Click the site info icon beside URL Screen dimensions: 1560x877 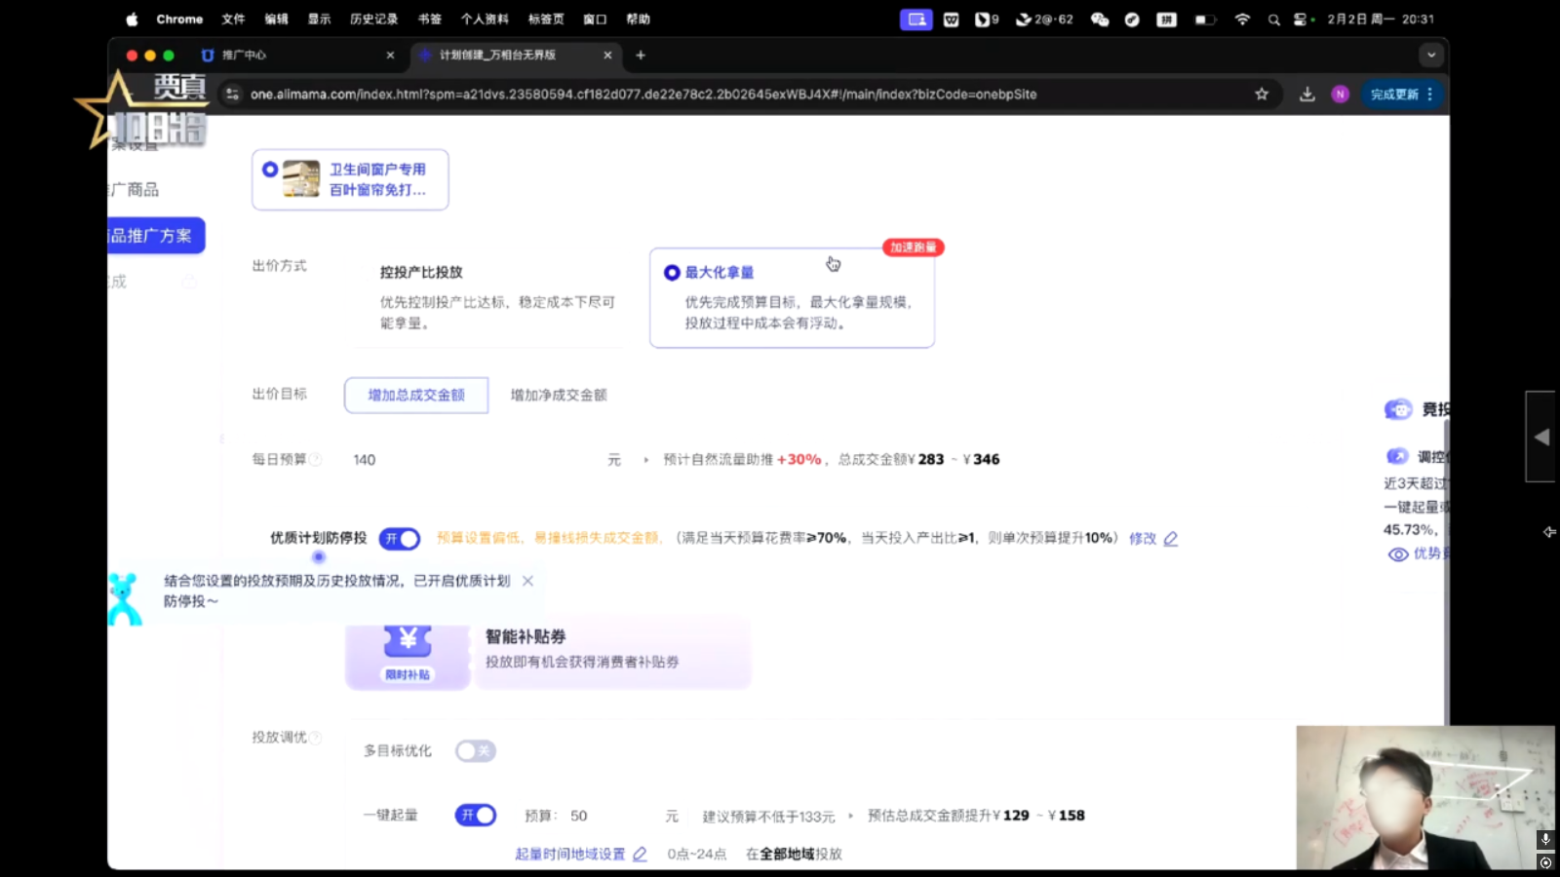(232, 95)
